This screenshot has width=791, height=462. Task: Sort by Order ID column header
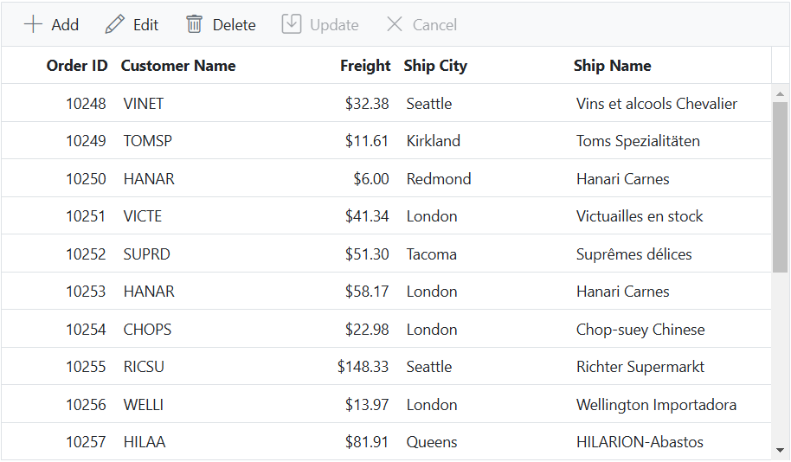(x=77, y=66)
